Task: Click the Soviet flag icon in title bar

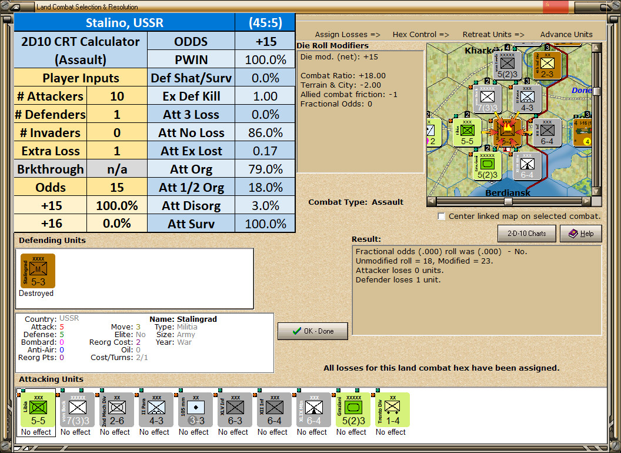Action: pyautogui.click(x=555, y=6)
